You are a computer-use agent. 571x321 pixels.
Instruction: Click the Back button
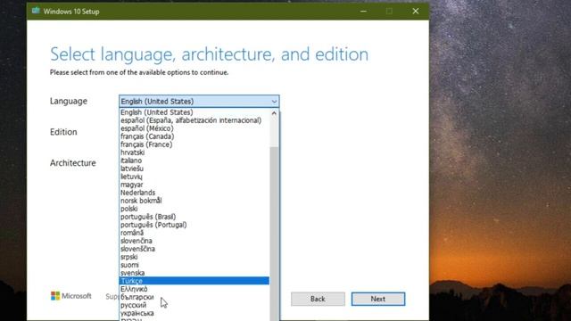pos(318,299)
